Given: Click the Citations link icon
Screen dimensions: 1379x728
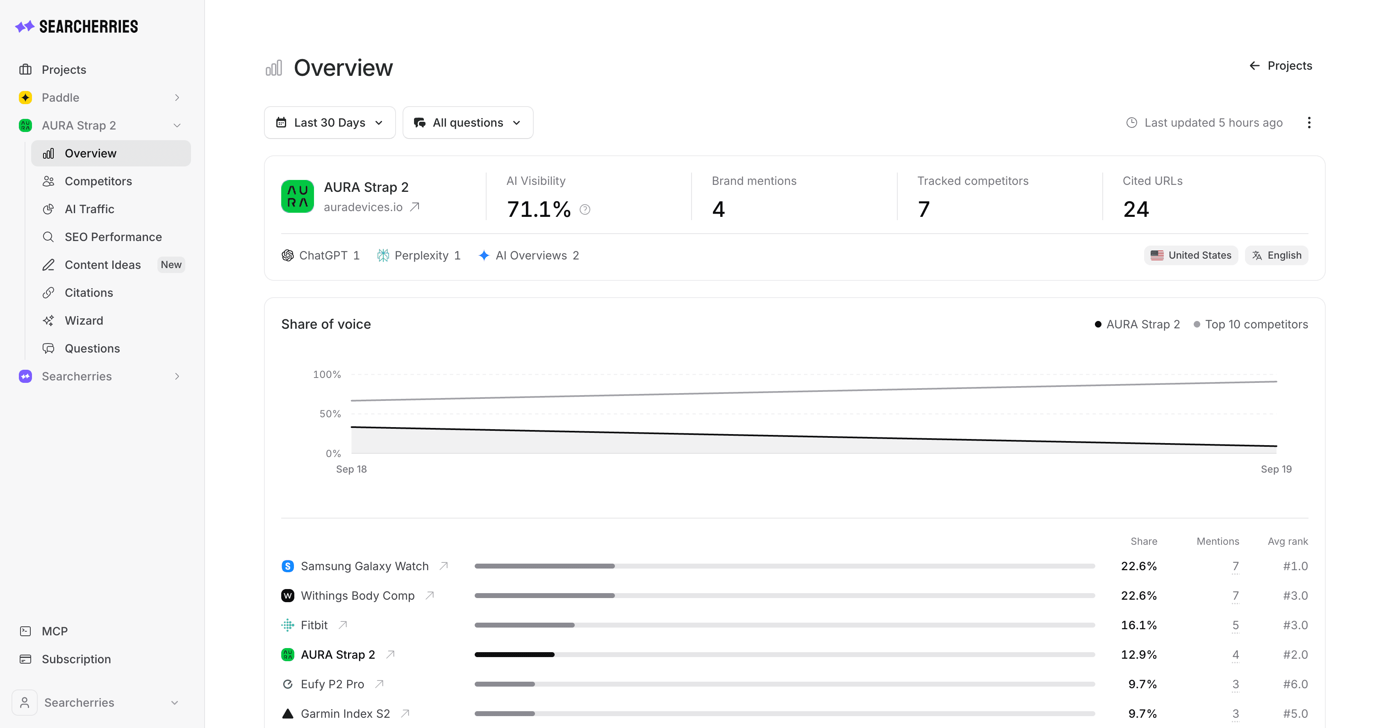Looking at the screenshot, I should pyautogui.click(x=48, y=293).
